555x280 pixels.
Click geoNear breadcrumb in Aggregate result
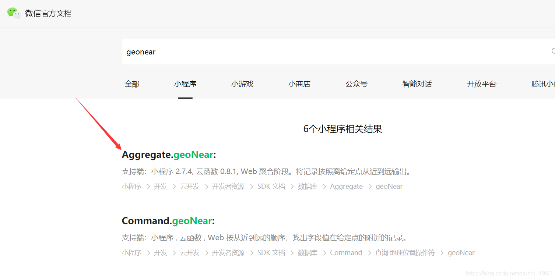point(389,187)
